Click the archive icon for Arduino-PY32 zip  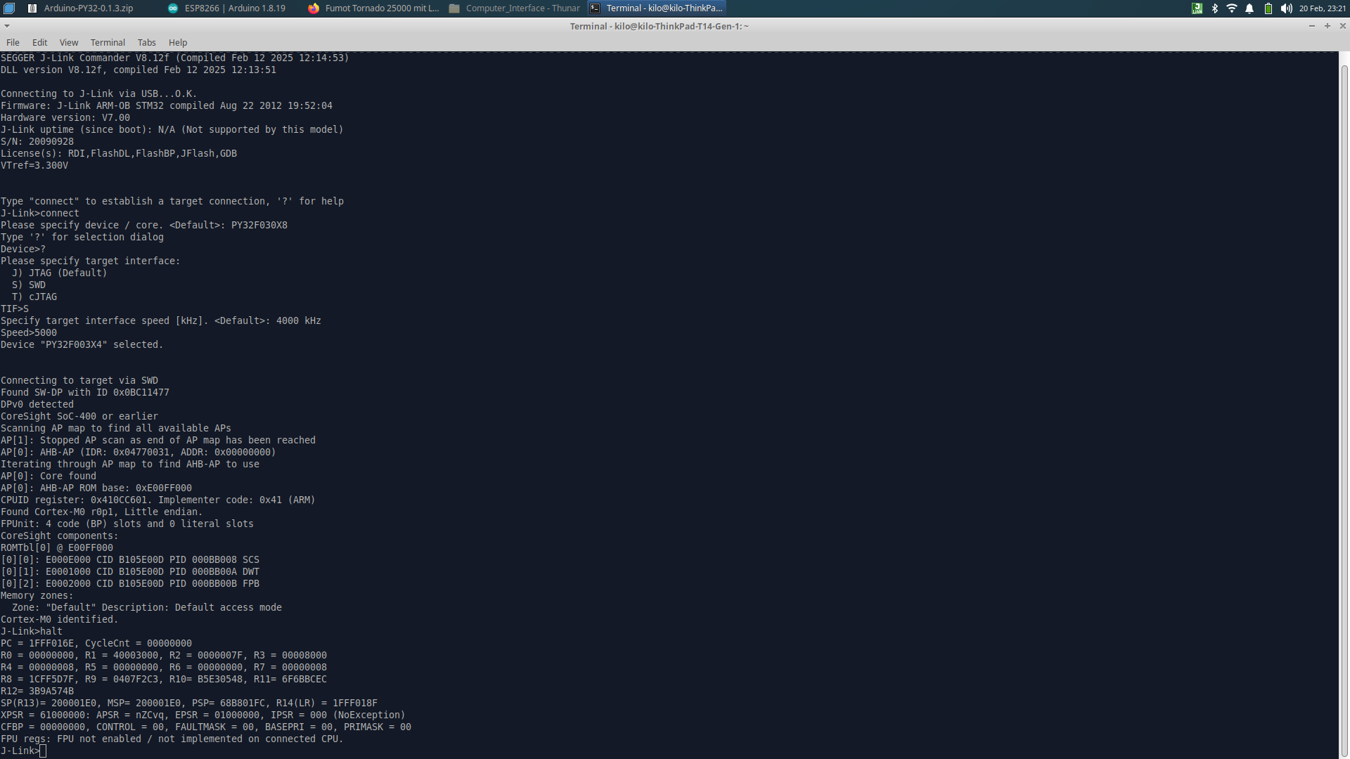(32, 8)
